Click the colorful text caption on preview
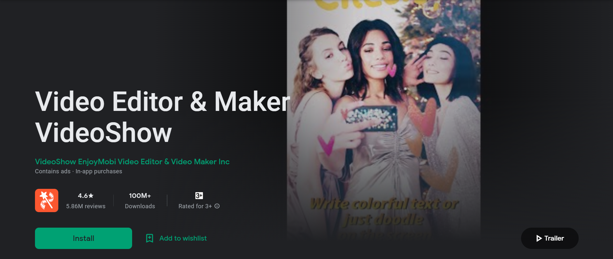The image size is (613, 259). coord(384,212)
